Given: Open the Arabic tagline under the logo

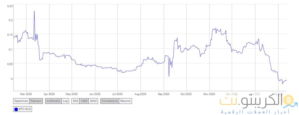Looking at the screenshot, I should (252, 112).
